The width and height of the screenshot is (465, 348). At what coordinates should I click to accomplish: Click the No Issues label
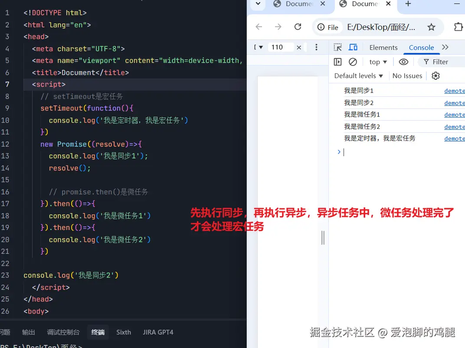[x=407, y=76]
